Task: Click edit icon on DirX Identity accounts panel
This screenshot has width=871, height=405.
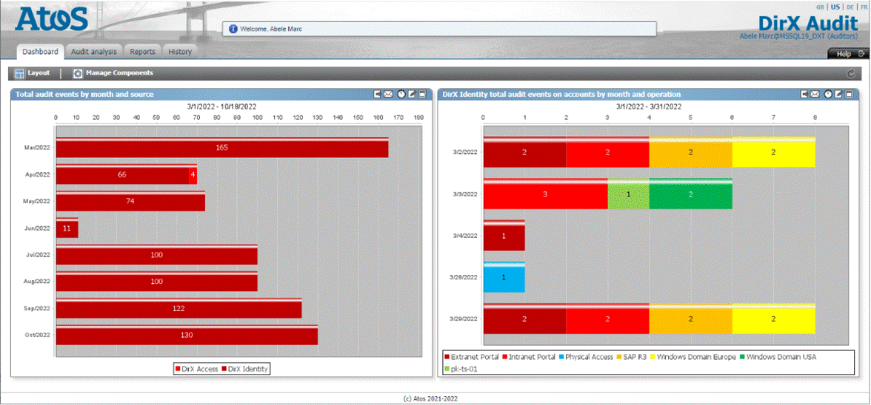Action: pos(838,95)
